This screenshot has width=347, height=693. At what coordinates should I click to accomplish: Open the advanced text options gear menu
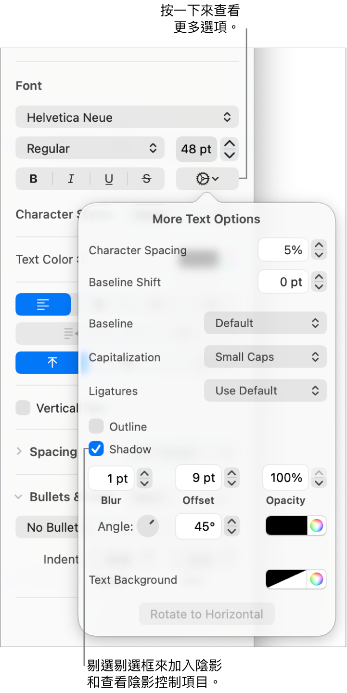(x=207, y=179)
